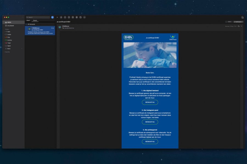Open CALENDAR in the sidebar
Image resolution: width=247 pixels, height=164 pixels.
pyautogui.click(x=10, y=26)
